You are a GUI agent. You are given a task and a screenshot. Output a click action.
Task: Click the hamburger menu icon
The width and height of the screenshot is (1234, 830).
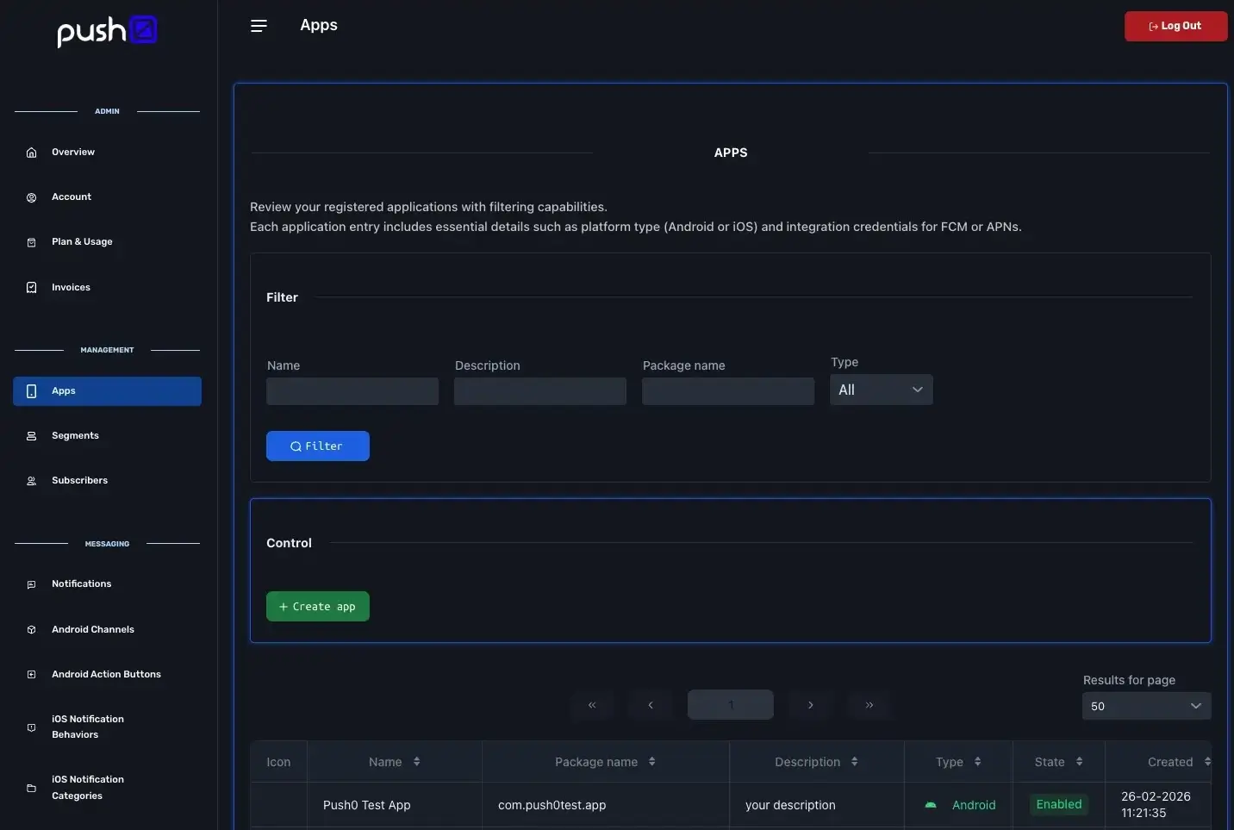tap(259, 25)
